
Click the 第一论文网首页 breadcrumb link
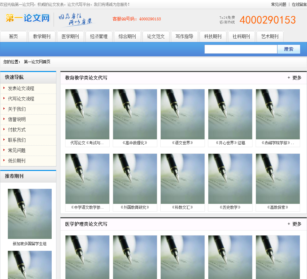click(x=37, y=62)
